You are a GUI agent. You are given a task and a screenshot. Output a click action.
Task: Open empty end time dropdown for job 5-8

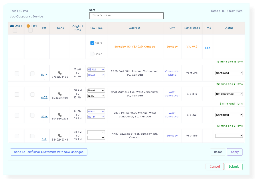[x=96, y=138]
